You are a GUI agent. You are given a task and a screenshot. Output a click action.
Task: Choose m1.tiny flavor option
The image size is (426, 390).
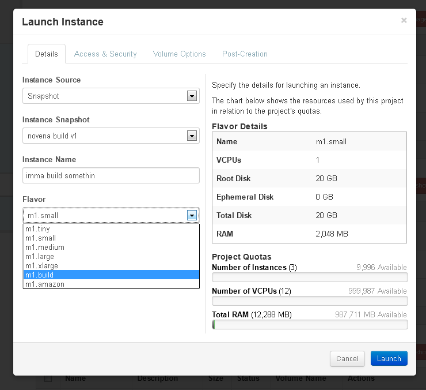pyautogui.click(x=111, y=229)
